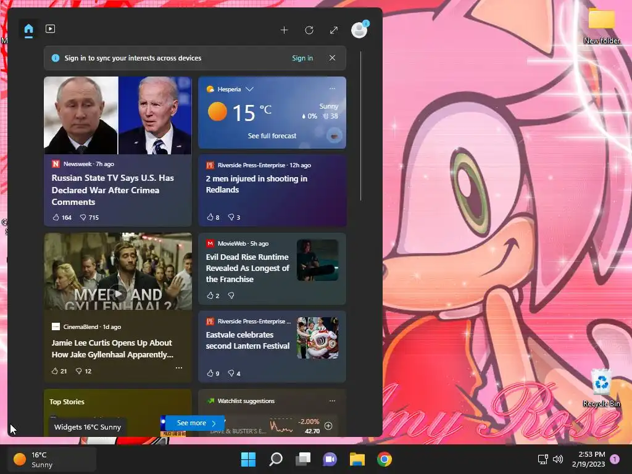The height and width of the screenshot is (474, 632).
Task: Click the CinemaBlend source label
Action: pos(81,326)
